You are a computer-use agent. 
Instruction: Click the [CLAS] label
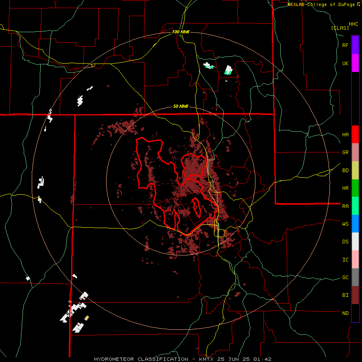tap(340, 28)
